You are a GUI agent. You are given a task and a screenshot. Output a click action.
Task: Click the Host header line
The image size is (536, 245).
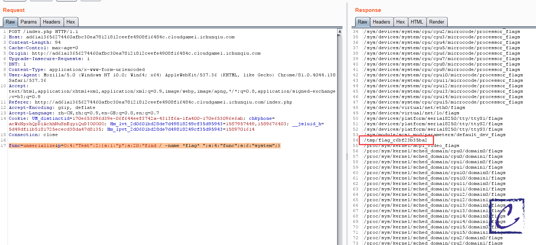(122, 37)
